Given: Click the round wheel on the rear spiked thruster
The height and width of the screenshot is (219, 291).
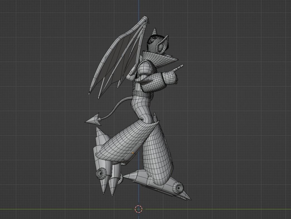Looking at the screenshot, I should tap(101, 173).
